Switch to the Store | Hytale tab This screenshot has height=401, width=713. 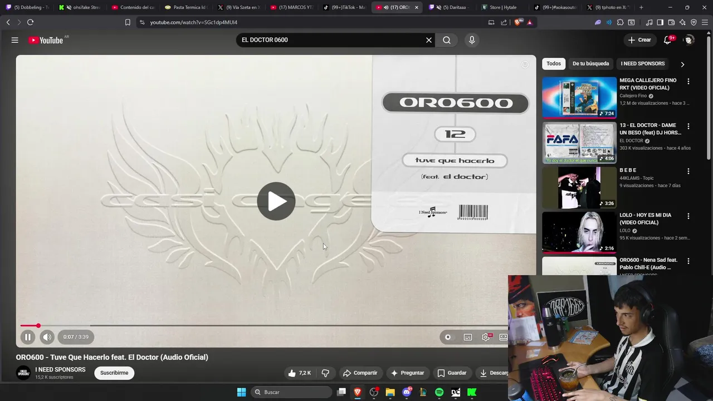coord(502,7)
